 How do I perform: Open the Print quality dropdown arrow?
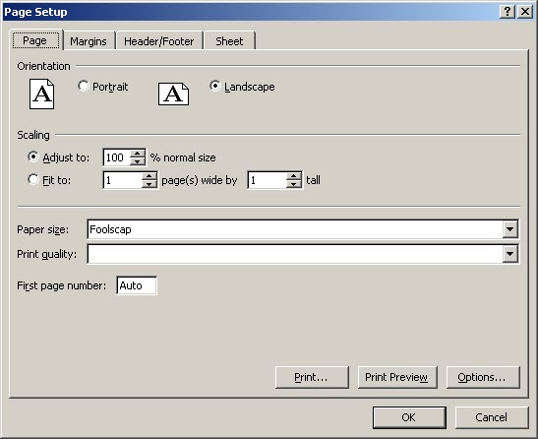click(x=509, y=254)
